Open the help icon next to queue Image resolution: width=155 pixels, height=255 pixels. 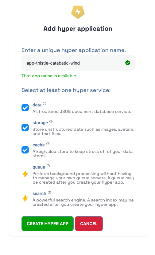48,166
